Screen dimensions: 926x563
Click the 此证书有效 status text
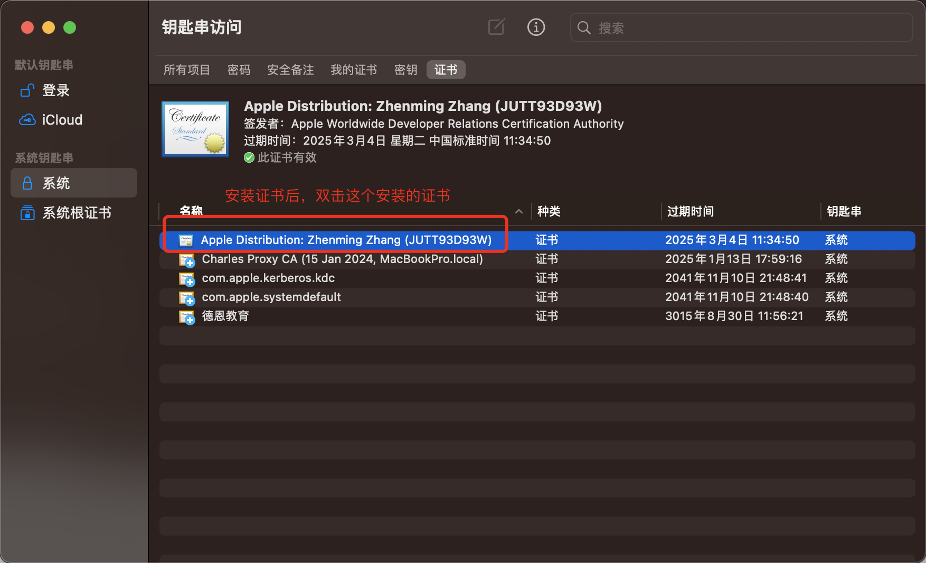pos(287,157)
